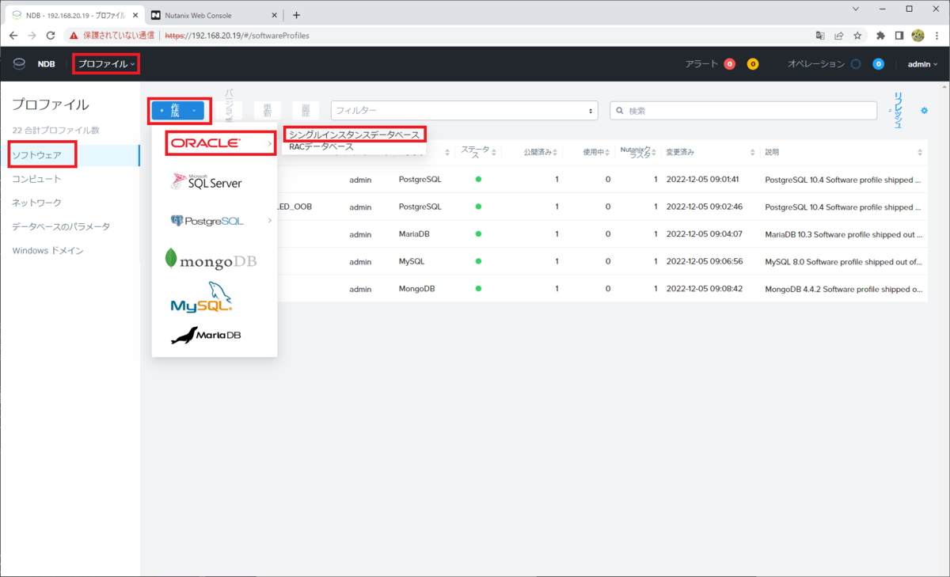Image resolution: width=950 pixels, height=577 pixels.
Task: Open the プロファイル navigation dropdown
Action: 106,64
